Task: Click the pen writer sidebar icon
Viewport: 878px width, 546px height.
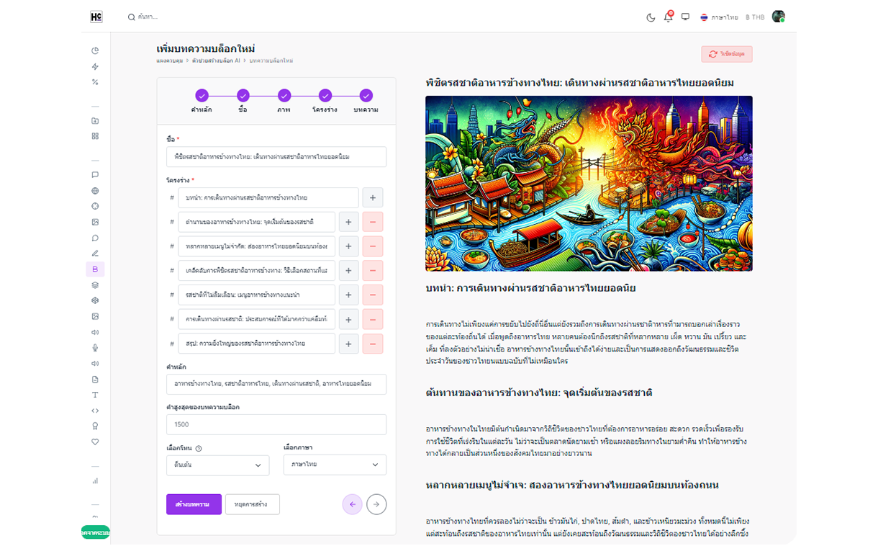Action: pyautogui.click(x=95, y=254)
